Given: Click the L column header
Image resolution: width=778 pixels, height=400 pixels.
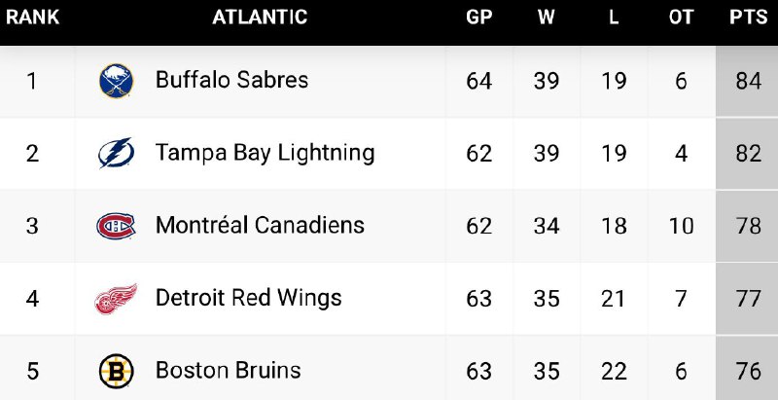Looking at the screenshot, I should click(614, 18).
